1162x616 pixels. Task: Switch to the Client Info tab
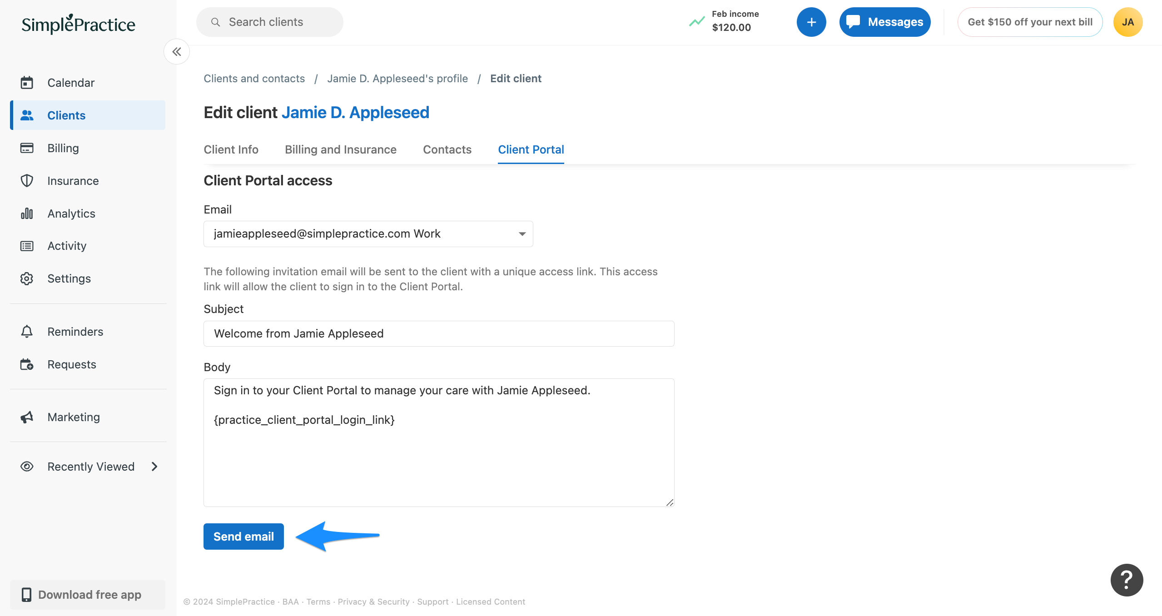(x=231, y=149)
